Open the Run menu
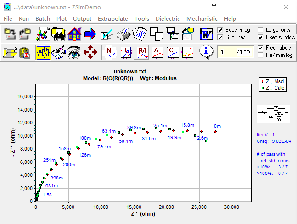The height and width of the screenshot is (224, 297). [24, 19]
